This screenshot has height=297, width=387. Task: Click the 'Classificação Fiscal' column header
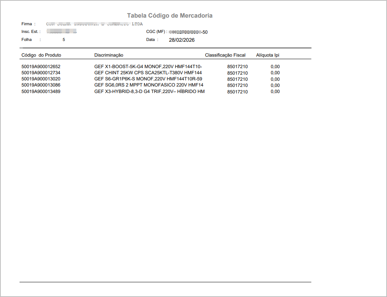pyautogui.click(x=225, y=55)
